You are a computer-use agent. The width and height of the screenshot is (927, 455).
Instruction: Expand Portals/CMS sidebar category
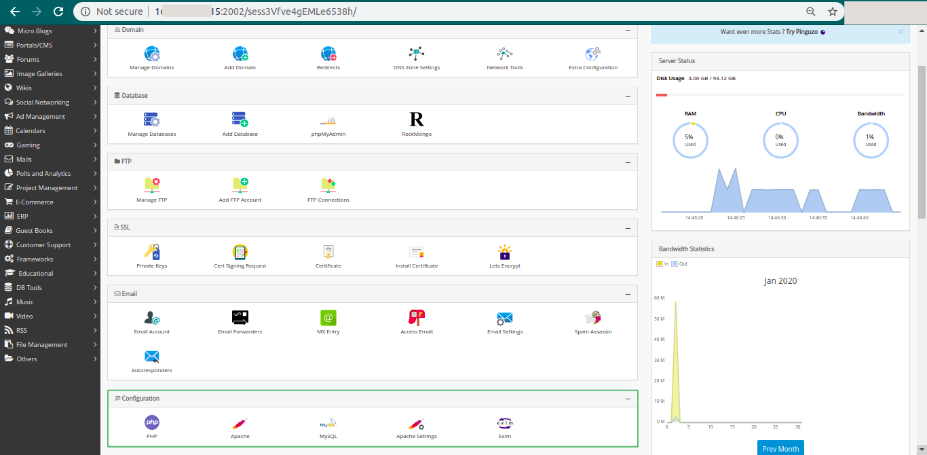pos(50,45)
